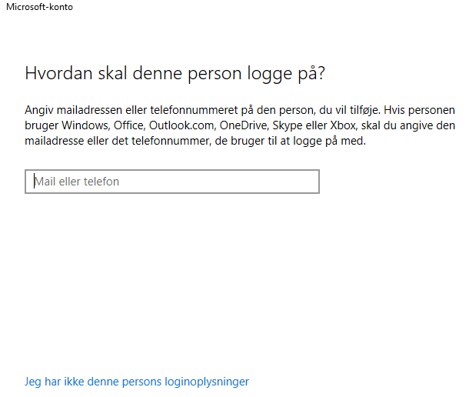Click the 'Hvordan skal denne person logge på?' heading
This screenshot has width=469, height=397.
[175, 74]
